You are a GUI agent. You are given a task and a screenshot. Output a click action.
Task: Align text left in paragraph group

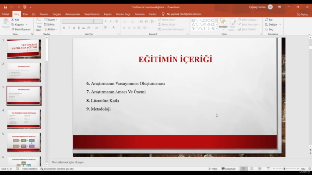point(124,28)
